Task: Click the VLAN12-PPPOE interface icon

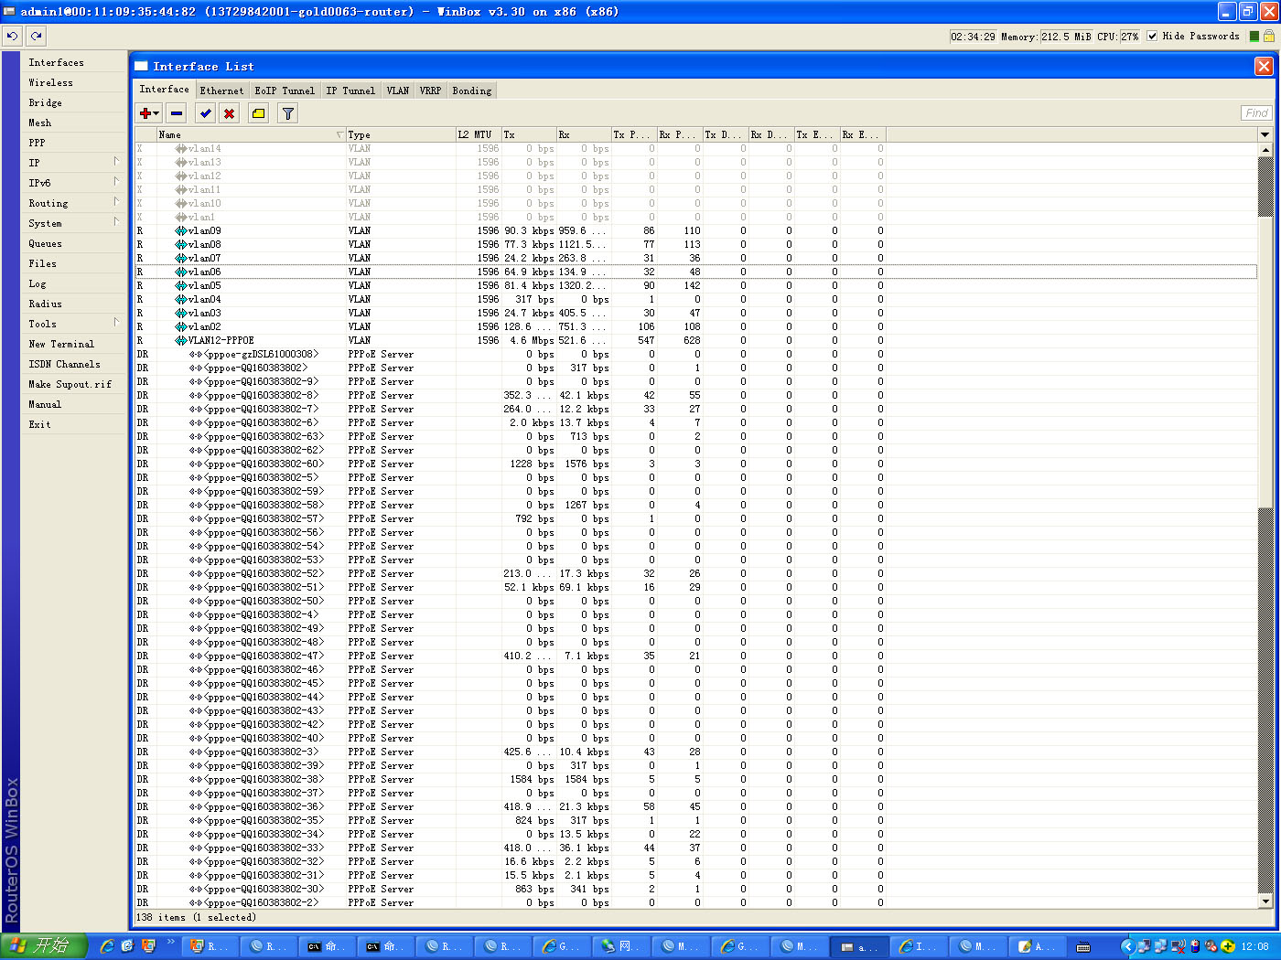Action: (x=181, y=340)
